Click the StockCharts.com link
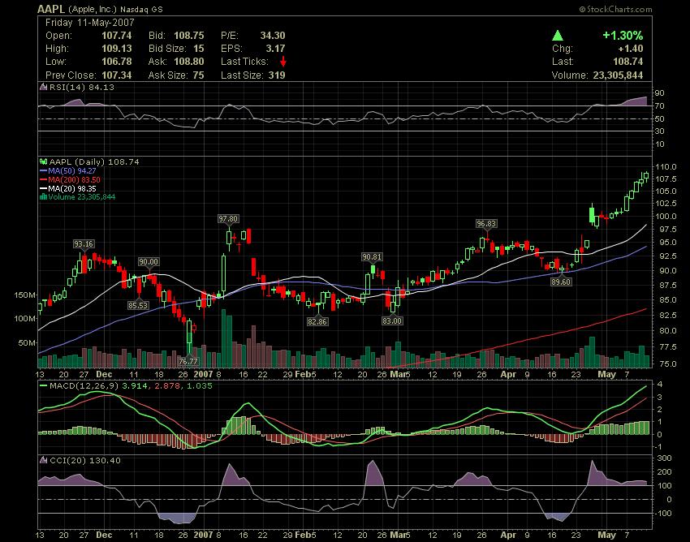 [x=615, y=9]
